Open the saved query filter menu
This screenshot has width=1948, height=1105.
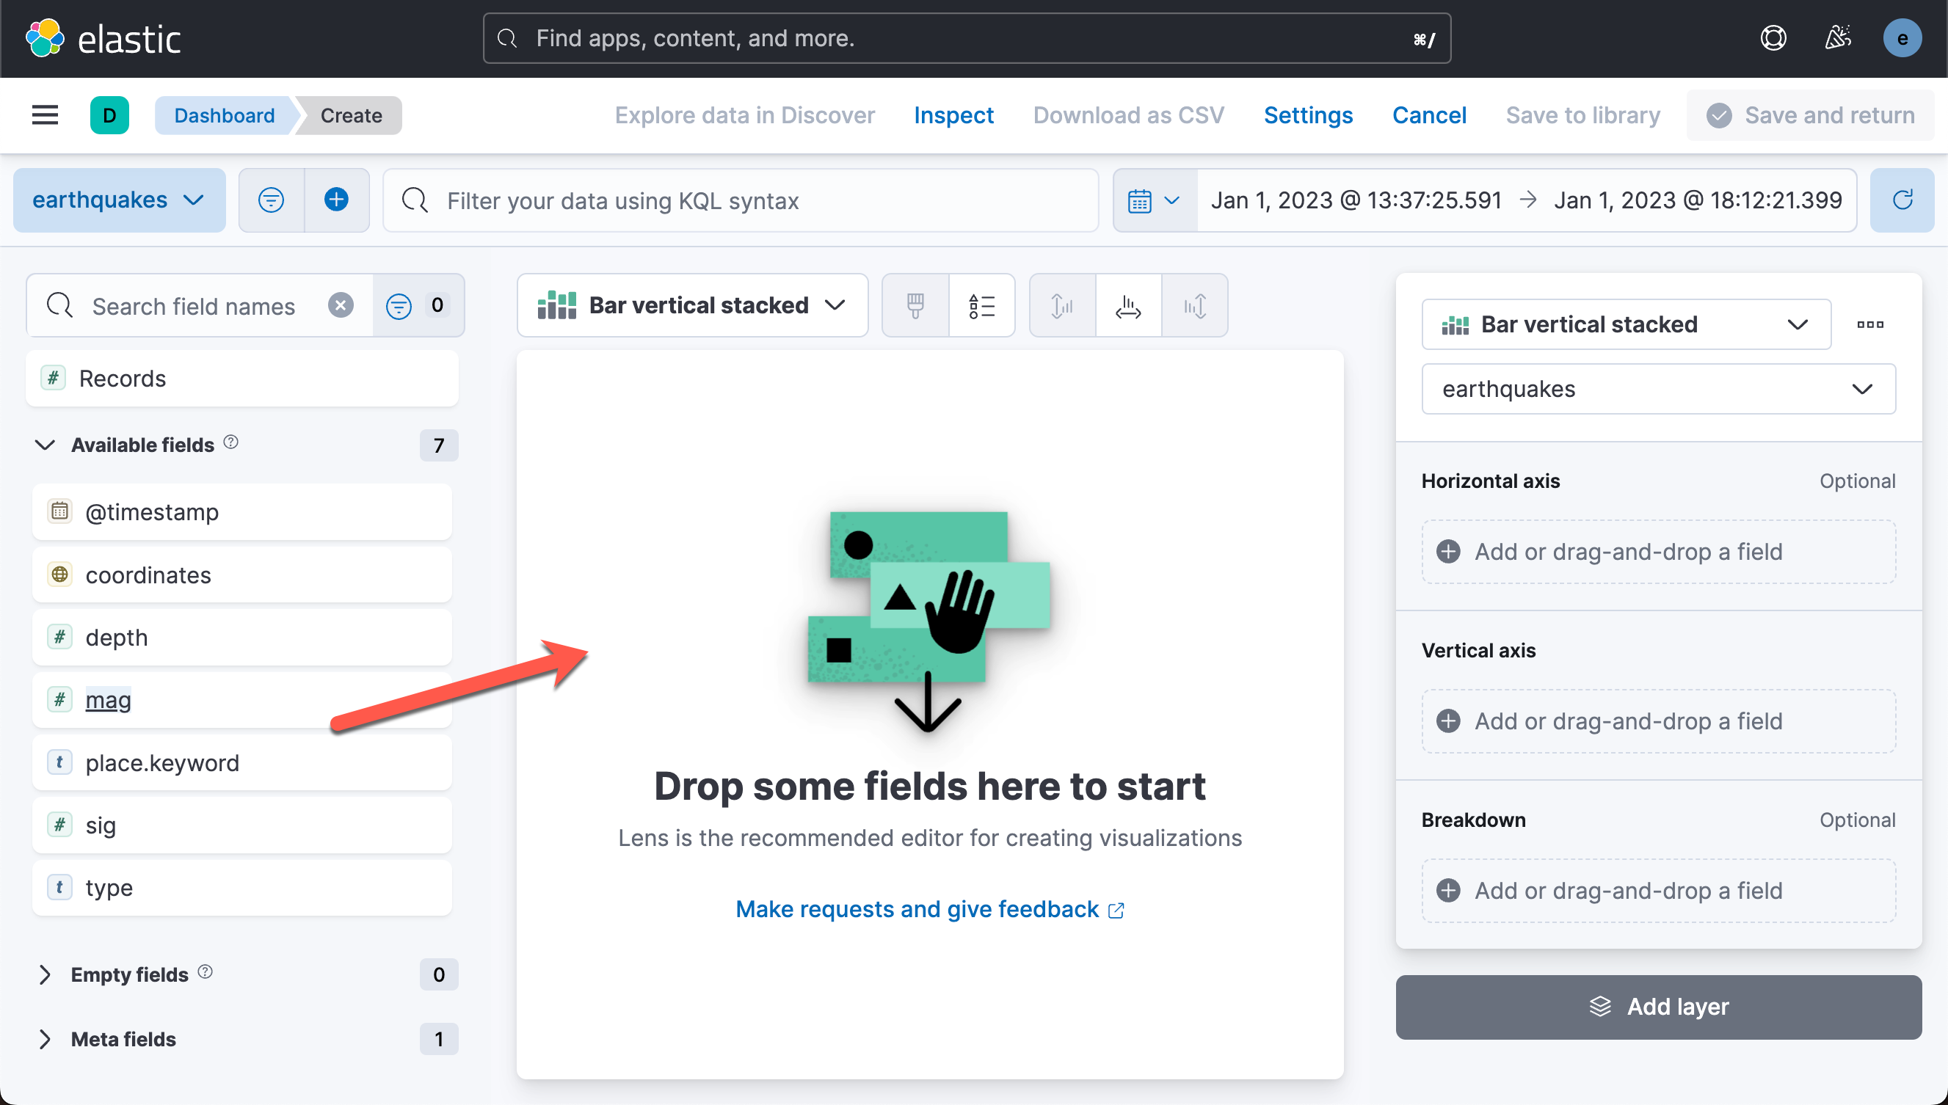(x=271, y=200)
